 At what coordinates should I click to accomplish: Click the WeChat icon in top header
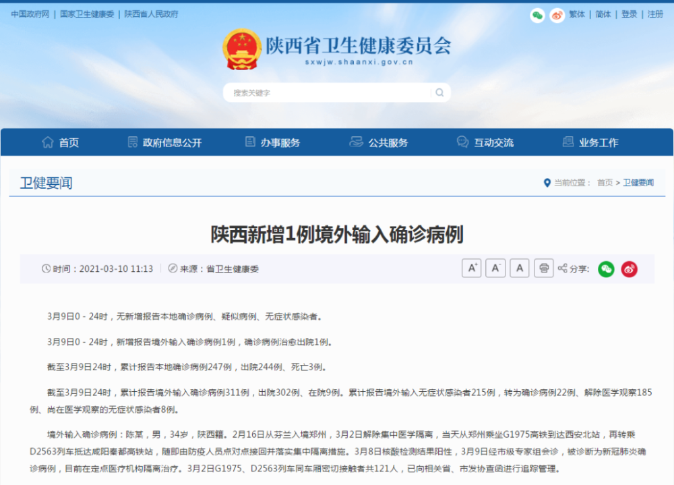(537, 15)
